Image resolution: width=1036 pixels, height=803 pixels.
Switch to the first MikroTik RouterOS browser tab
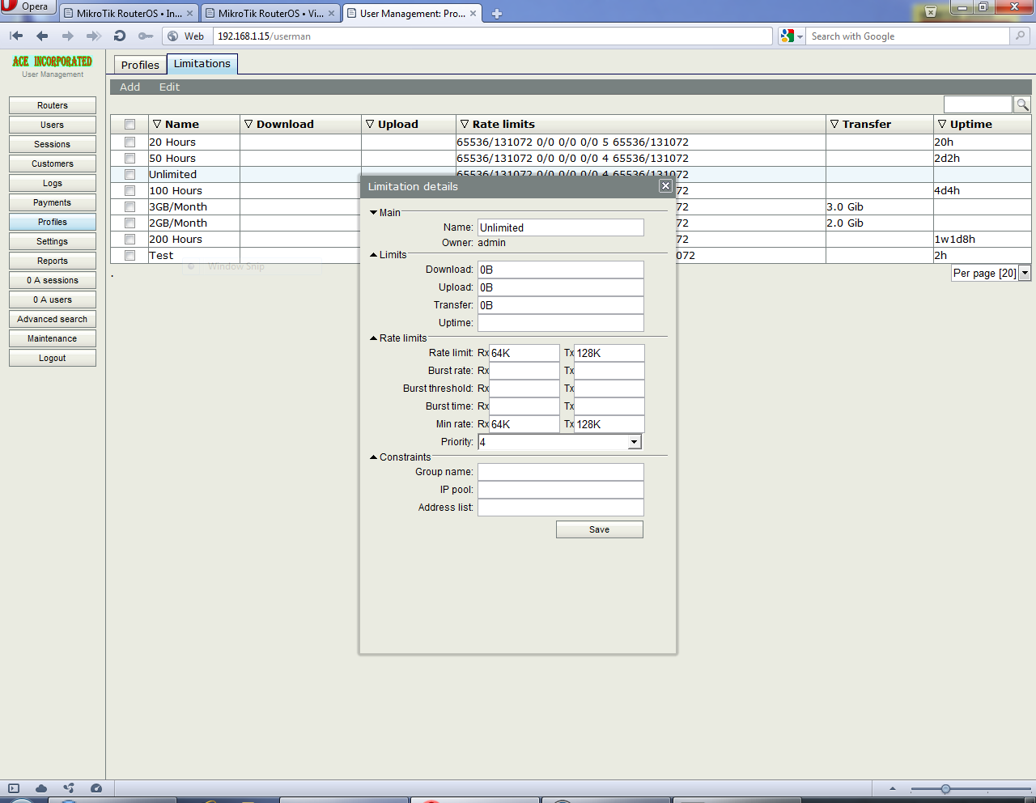coord(129,14)
